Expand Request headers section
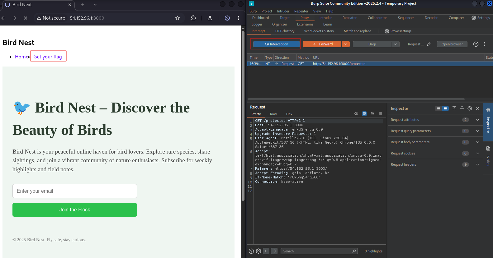493x258 pixels. pyautogui.click(x=435, y=164)
